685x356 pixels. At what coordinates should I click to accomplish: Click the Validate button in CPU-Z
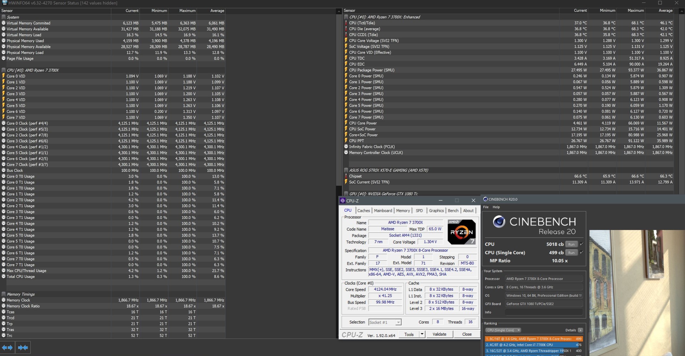tap(440, 335)
